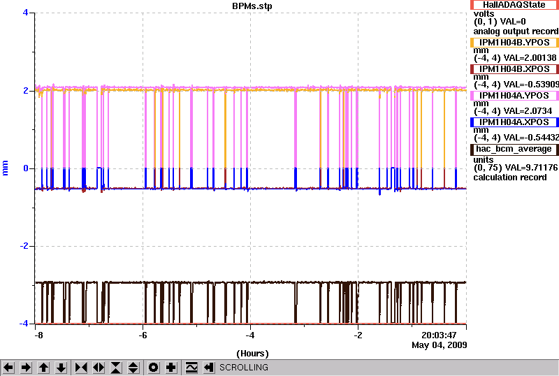Click the (Hours) x-axis label

point(252,354)
